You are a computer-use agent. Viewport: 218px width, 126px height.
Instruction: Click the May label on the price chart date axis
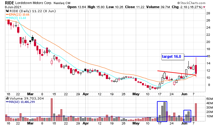(x=136, y=94)
